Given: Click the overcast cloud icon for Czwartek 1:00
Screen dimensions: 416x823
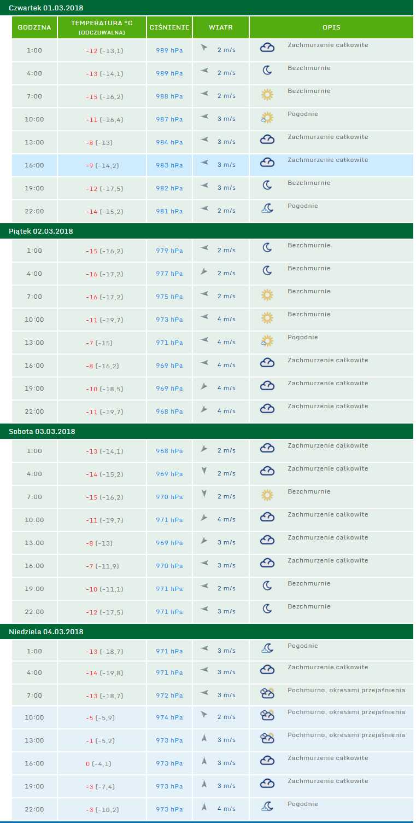Looking at the screenshot, I should [267, 48].
